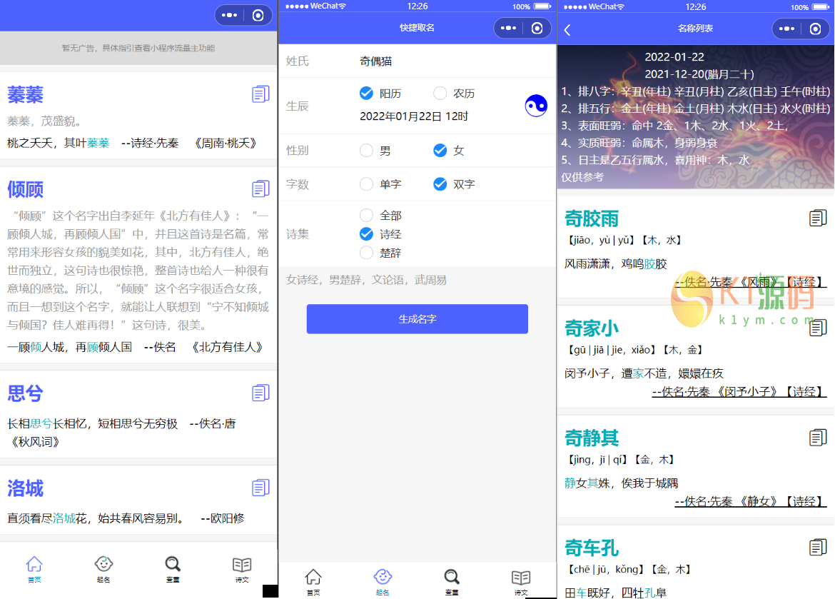Screen dimensions: 835x599
Task: Open the 奇胶雨 name heading
Action: (592, 218)
